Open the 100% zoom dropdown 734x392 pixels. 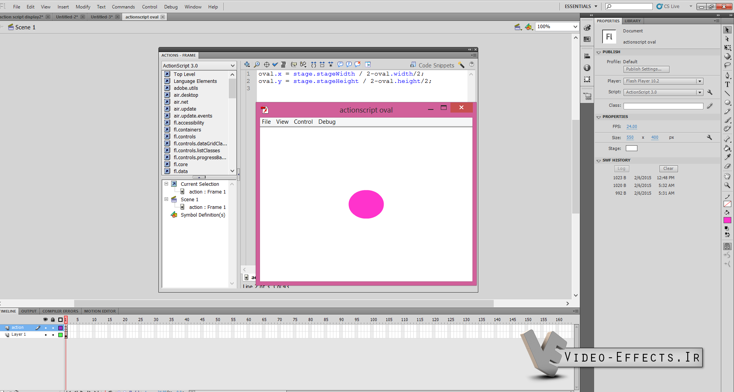557,27
